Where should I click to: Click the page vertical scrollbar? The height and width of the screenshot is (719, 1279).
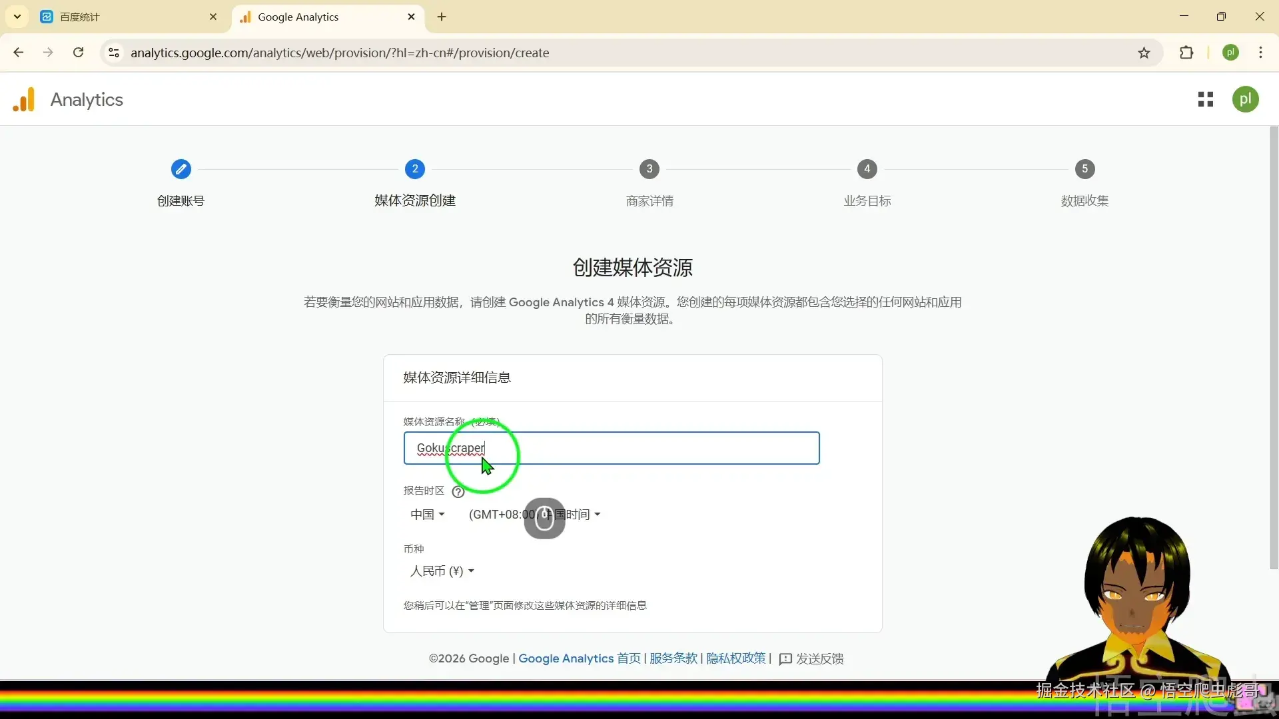pyautogui.click(x=1274, y=346)
